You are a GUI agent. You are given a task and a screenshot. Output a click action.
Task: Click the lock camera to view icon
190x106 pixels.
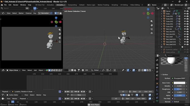coord(60,42)
